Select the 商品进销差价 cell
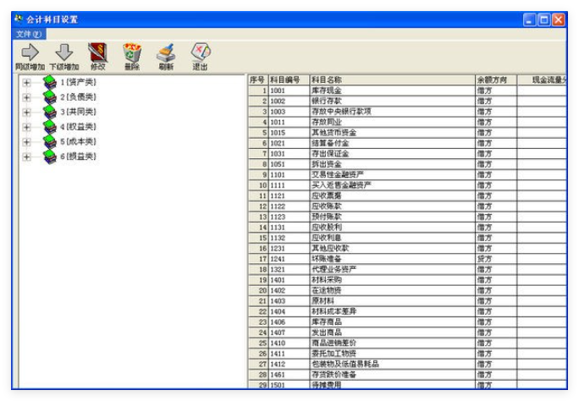579x401 pixels. [392, 343]
